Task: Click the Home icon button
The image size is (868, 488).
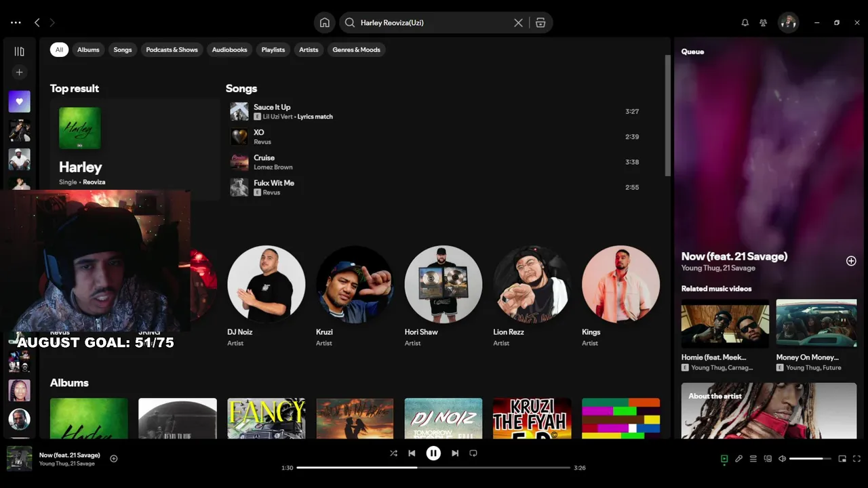Action: point(325,22)
